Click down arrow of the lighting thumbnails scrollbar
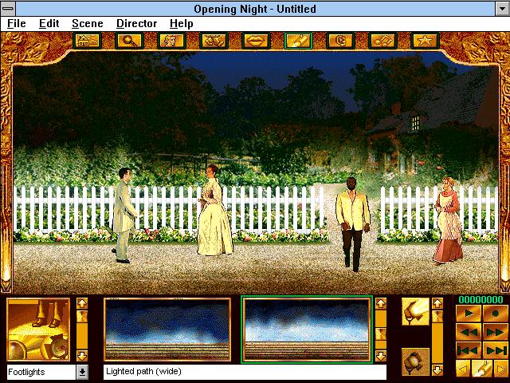510x383 pixels. [x=381, y=355]
